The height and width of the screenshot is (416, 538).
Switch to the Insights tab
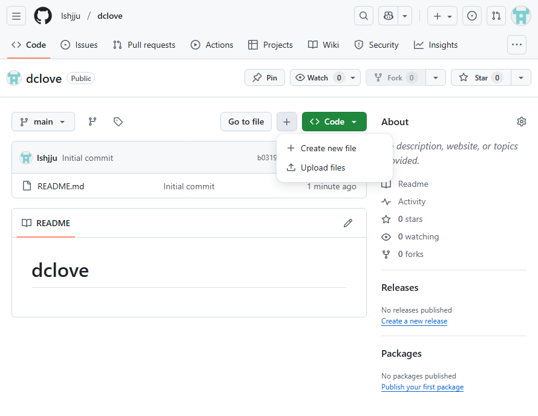point(436,45)
